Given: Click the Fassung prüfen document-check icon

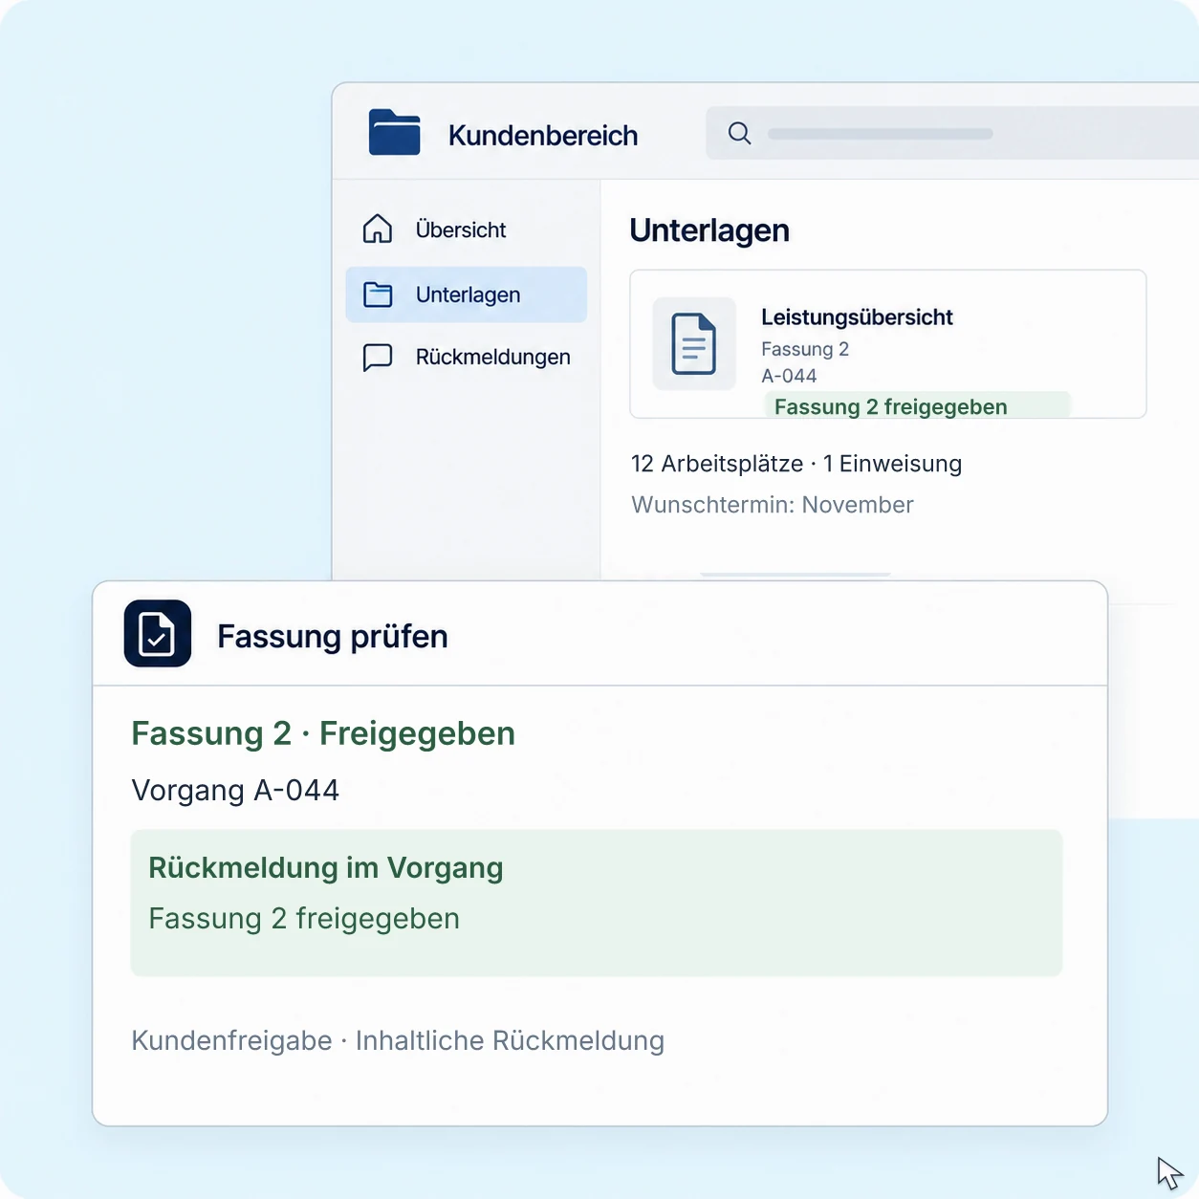Looking at the screenshot, I should click(x=158, y=633).
